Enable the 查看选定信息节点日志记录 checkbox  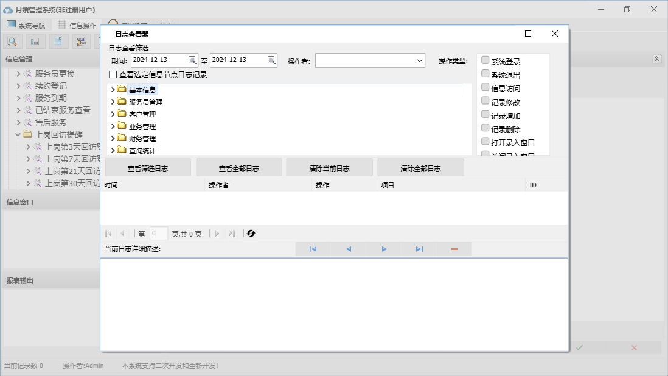(x=113, y=75)
